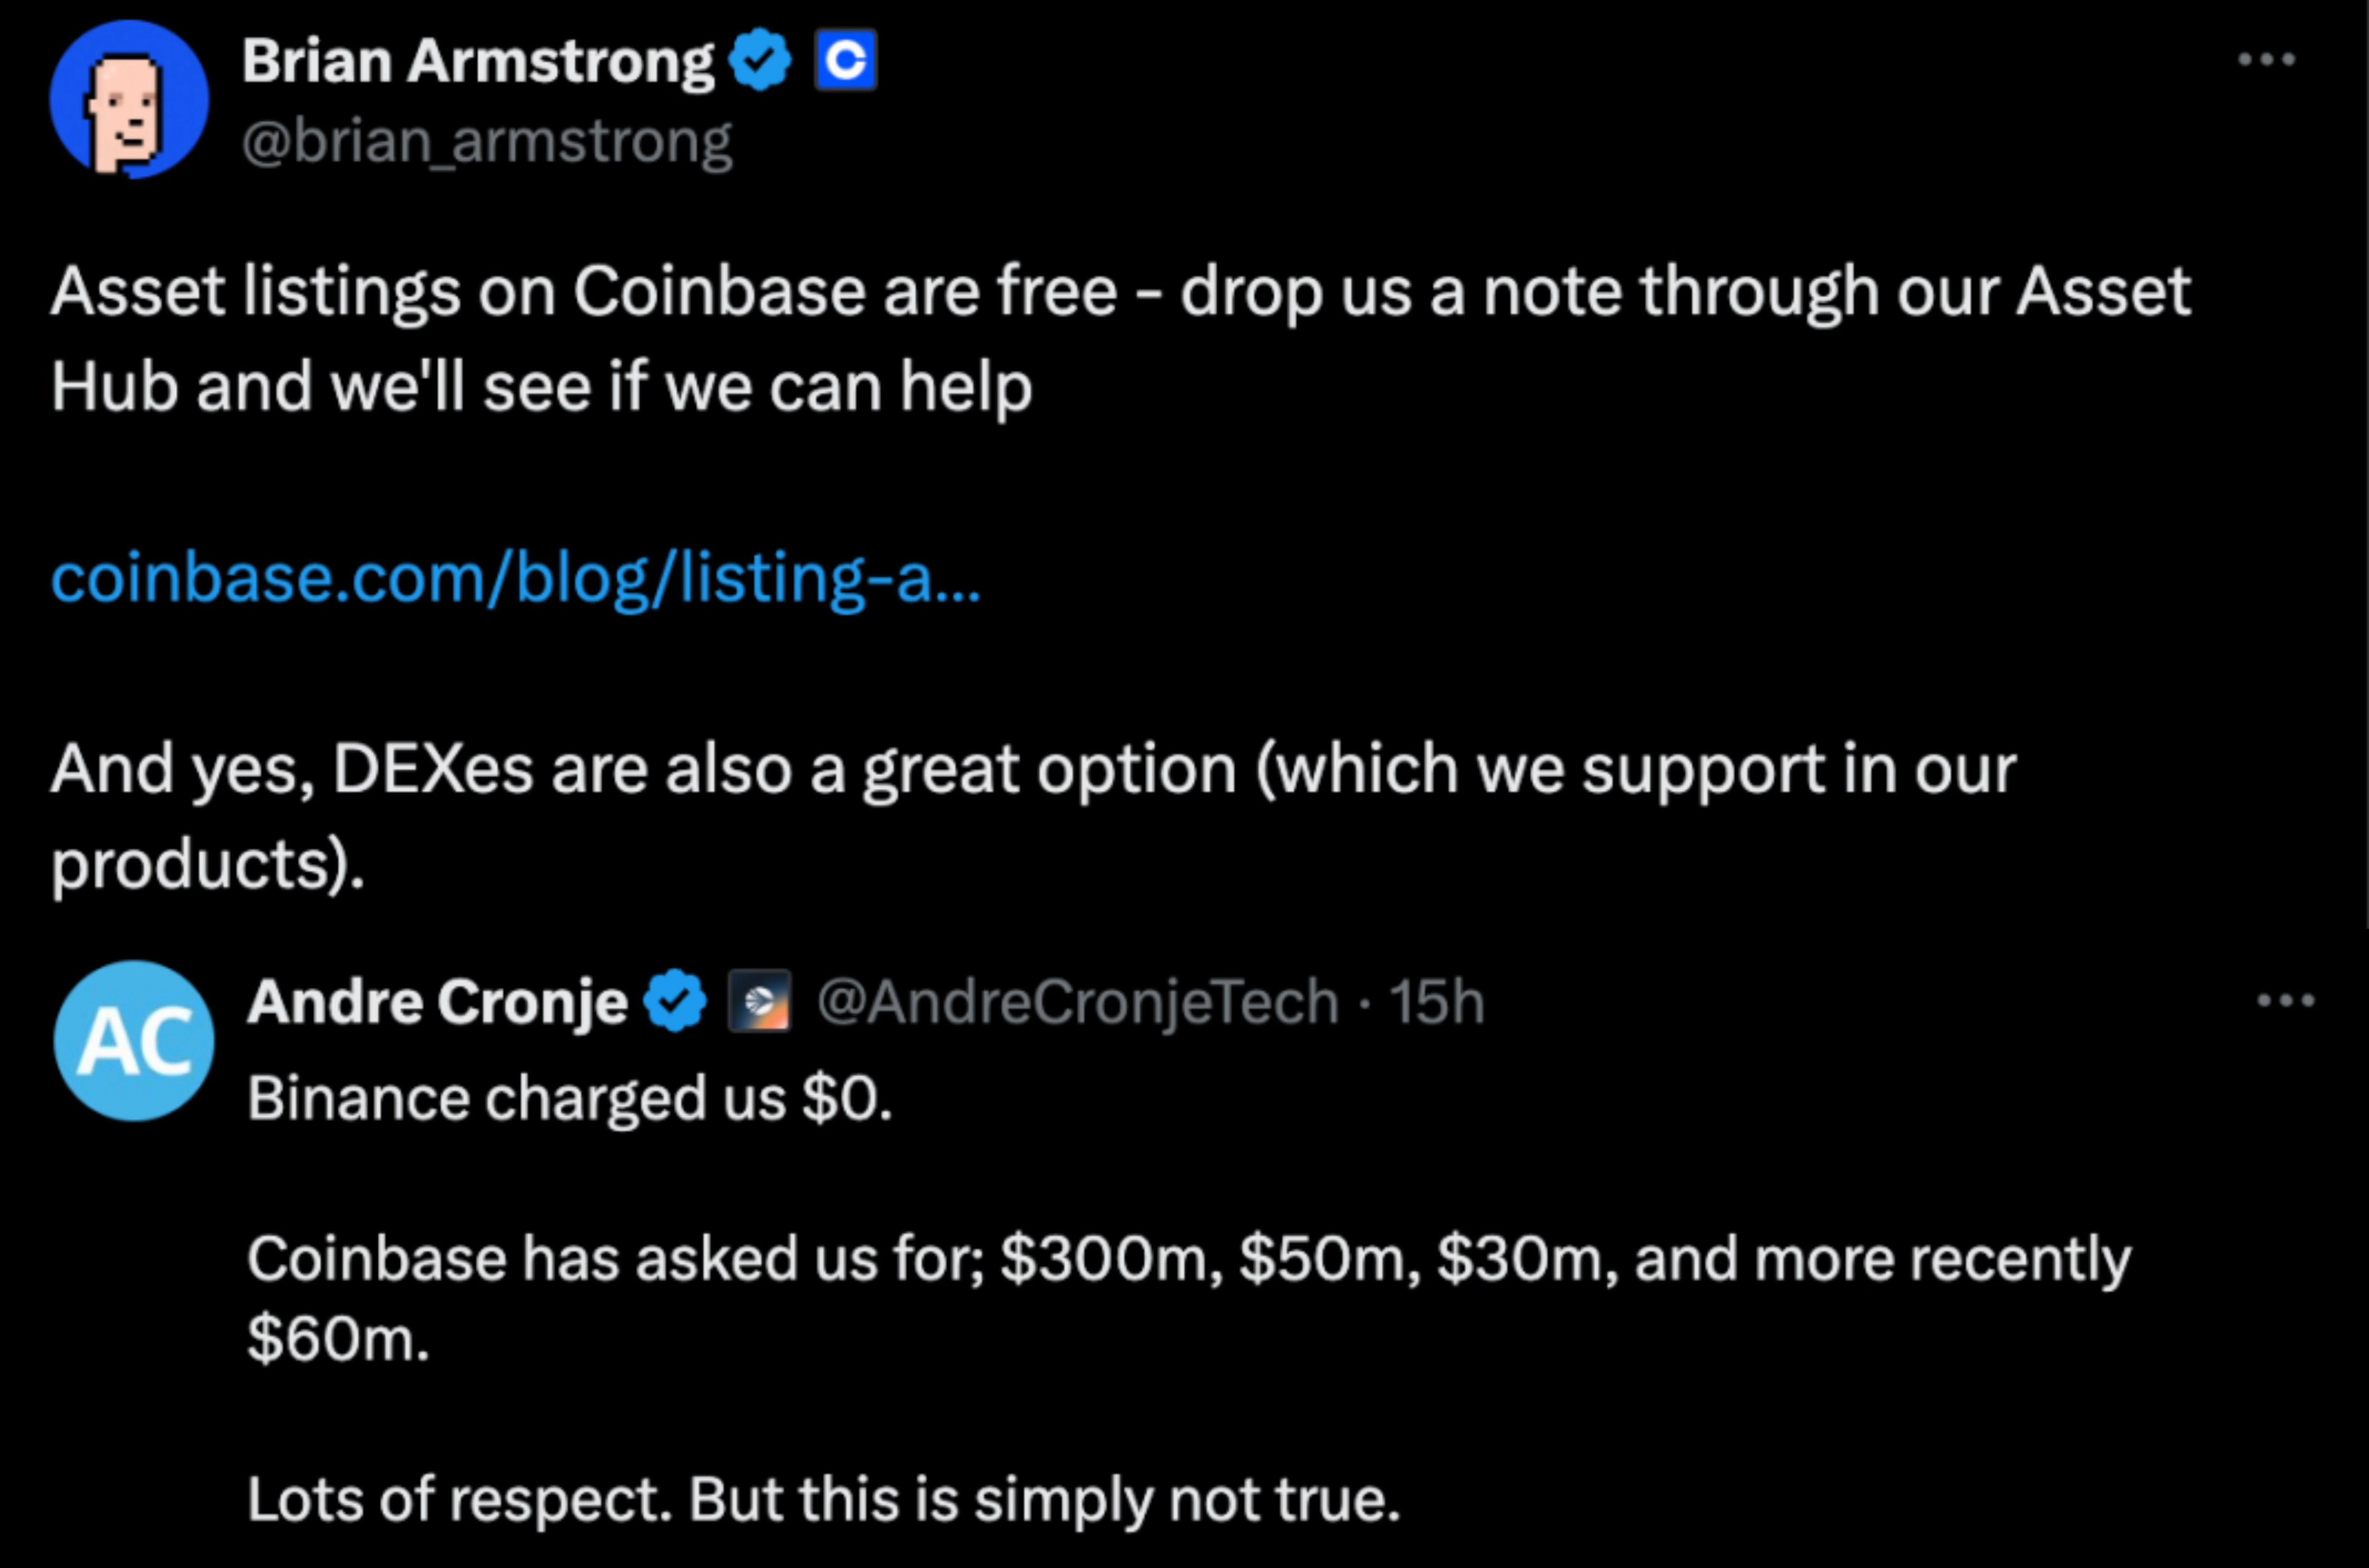Click the 15h timestamp on quoted tweet
The width and height of the screenshot is (2369, 1568).
pos(1436,1001)
